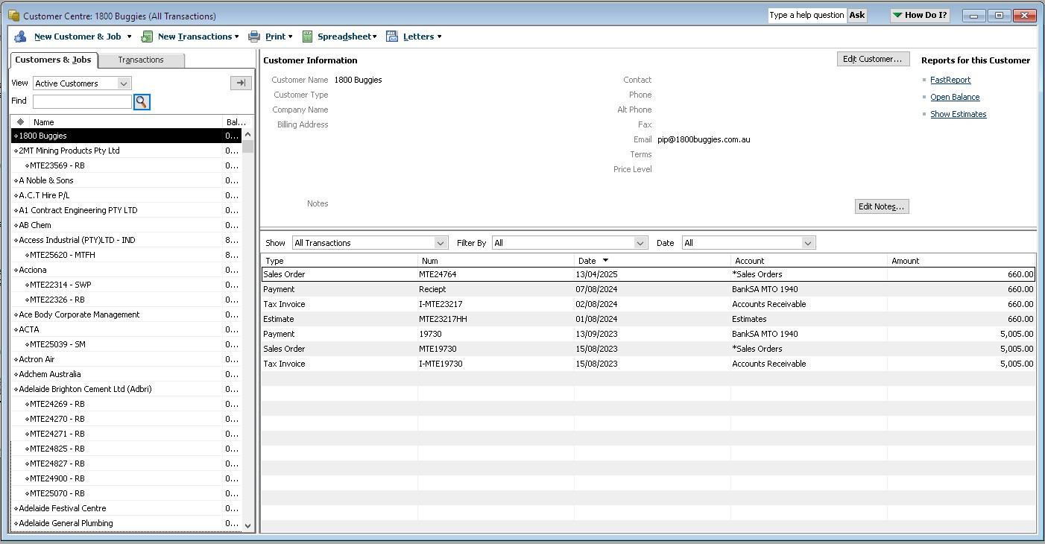The width and height of the screenshot is (1045, 544).
Task: Click the Edit Customer button
Action: (x=873, y=59)
